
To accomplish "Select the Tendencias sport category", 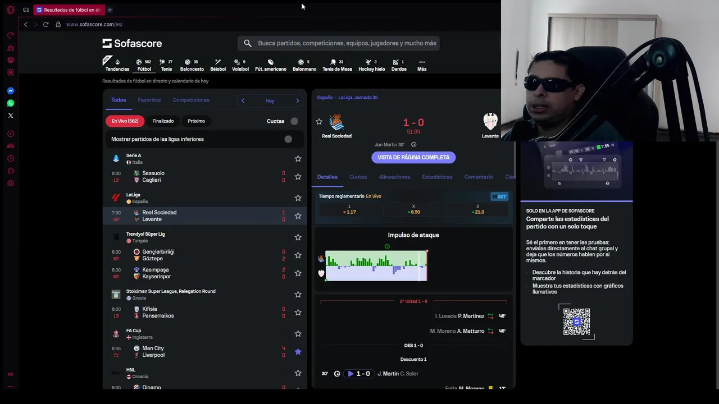I will pyautogui.click(x=117, y=65).
